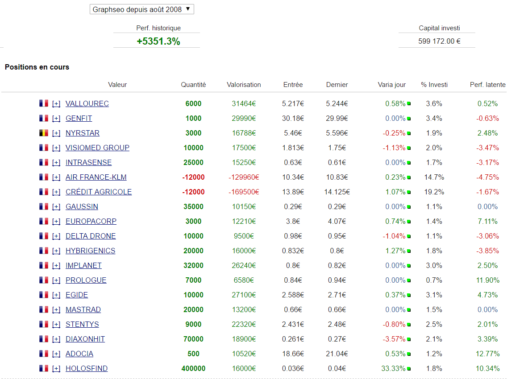Expand the [+] next to AIR FRANCE-KLM
Image resolution: width=507 pixels, height=379 pixels.
[x=56, y=177]
